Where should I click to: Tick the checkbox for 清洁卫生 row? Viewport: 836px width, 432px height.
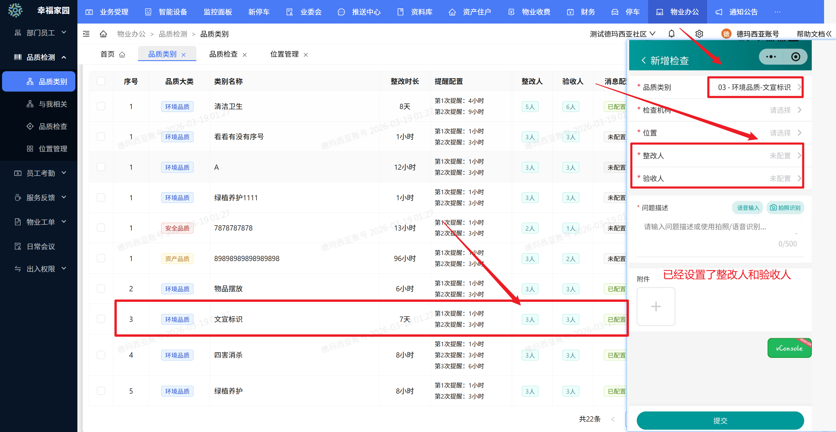(101, 106)
